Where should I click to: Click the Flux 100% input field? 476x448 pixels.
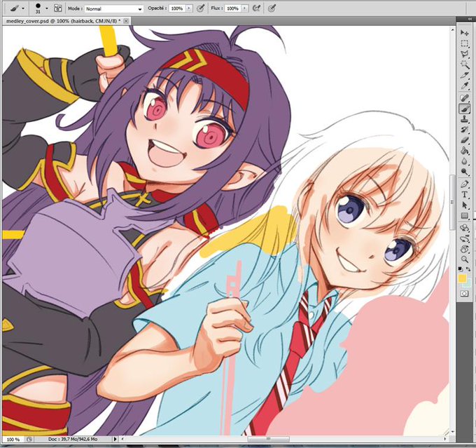pos(233,8)
